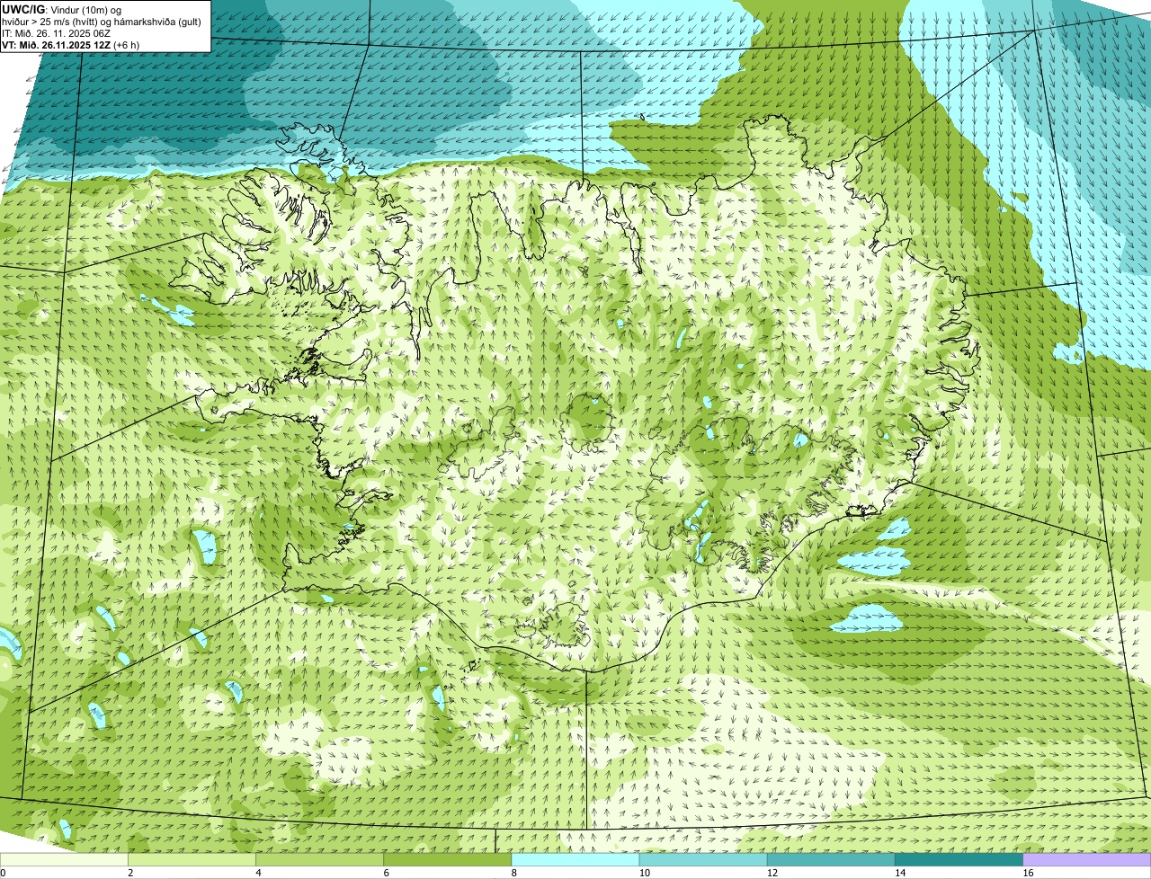The height and width of the screenshot is (879, 1151).
Task: Click the light green 2–4 legend color segment
Action: (192, 859)
